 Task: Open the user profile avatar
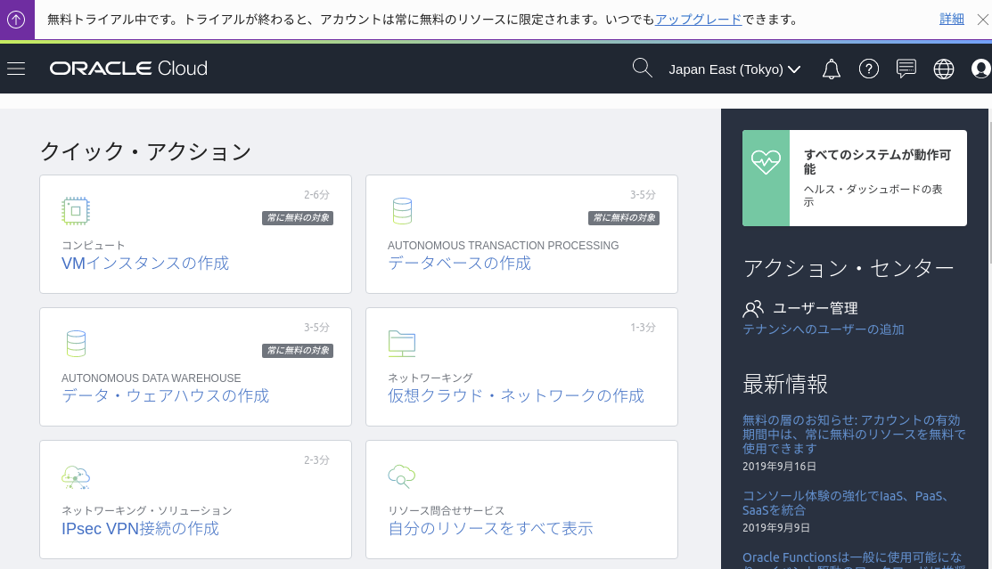coord(980,69)
